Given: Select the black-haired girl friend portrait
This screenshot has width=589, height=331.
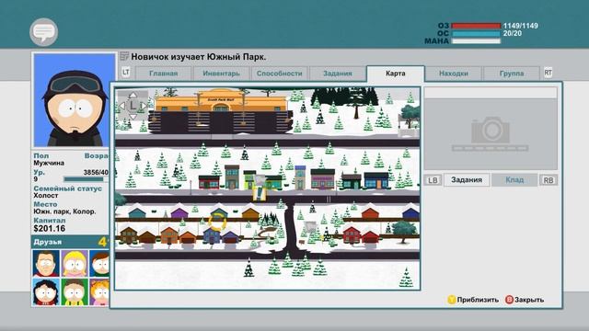Looking at the screenshot, I should click(46, 291).
